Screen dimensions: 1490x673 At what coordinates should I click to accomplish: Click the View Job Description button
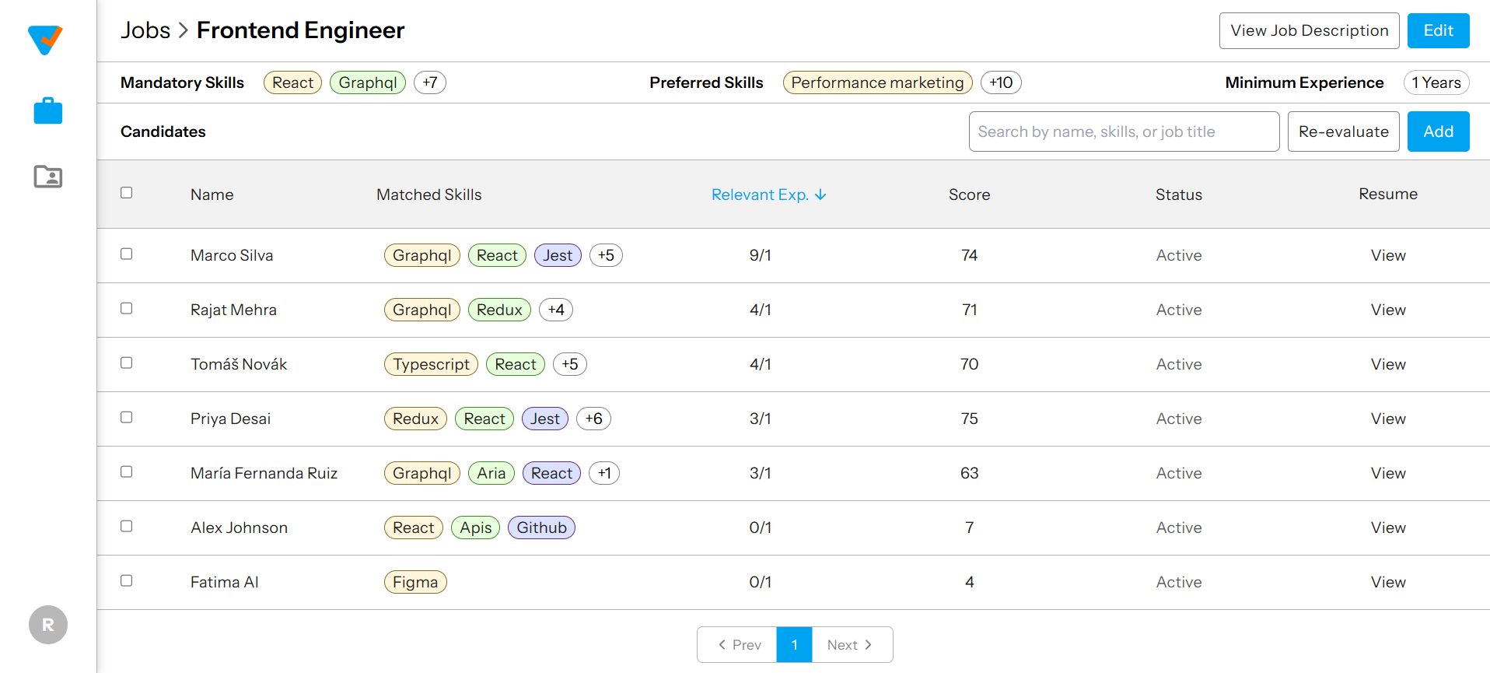[x=1310, y=30]
